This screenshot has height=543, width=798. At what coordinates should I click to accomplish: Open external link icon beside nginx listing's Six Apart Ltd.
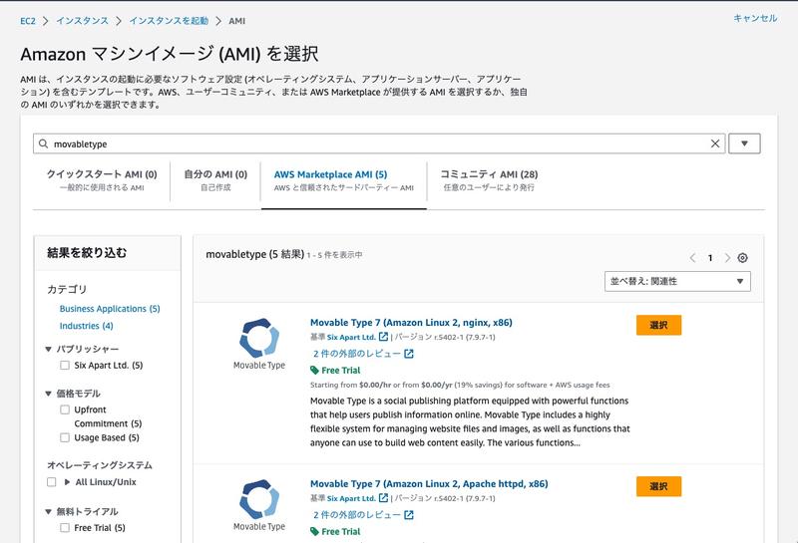click(x=384, y=337)
